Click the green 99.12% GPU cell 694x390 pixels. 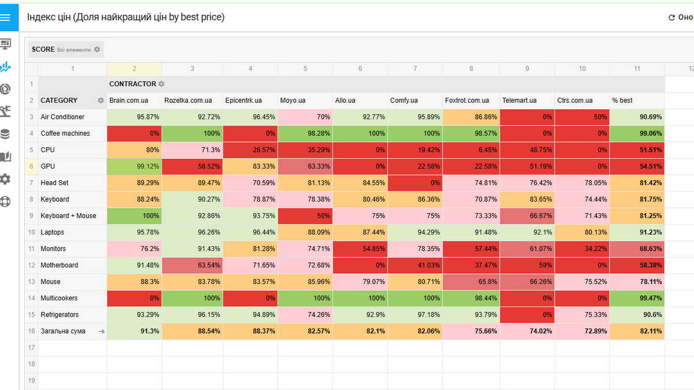coord(134,166)
